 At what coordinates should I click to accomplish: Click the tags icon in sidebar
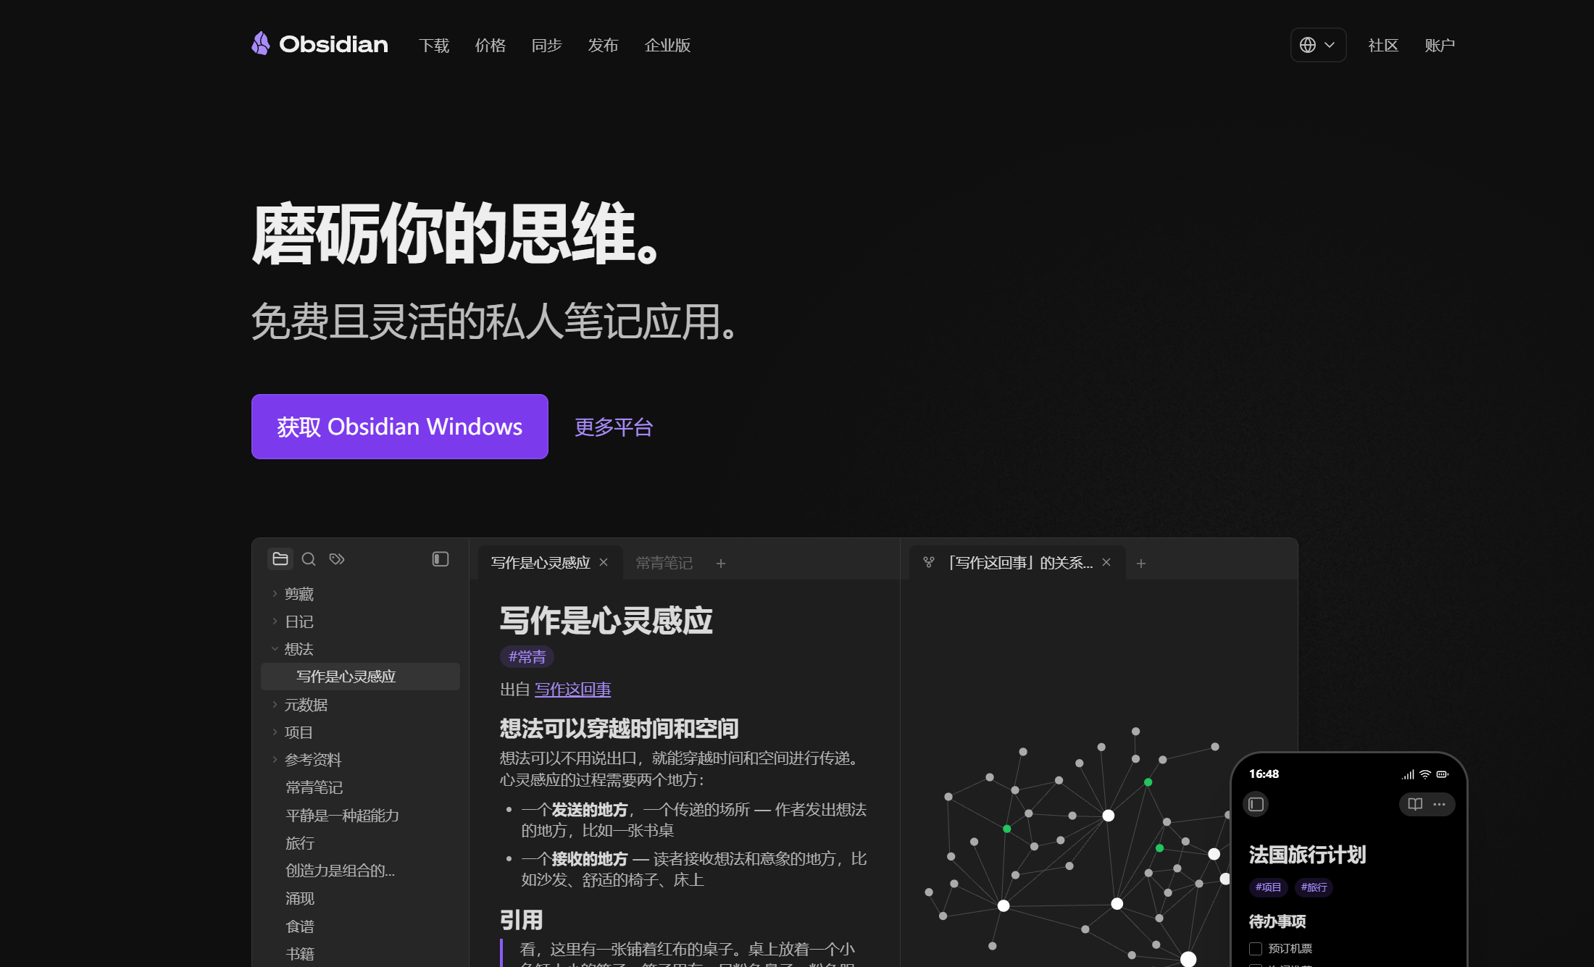point(337,558)
